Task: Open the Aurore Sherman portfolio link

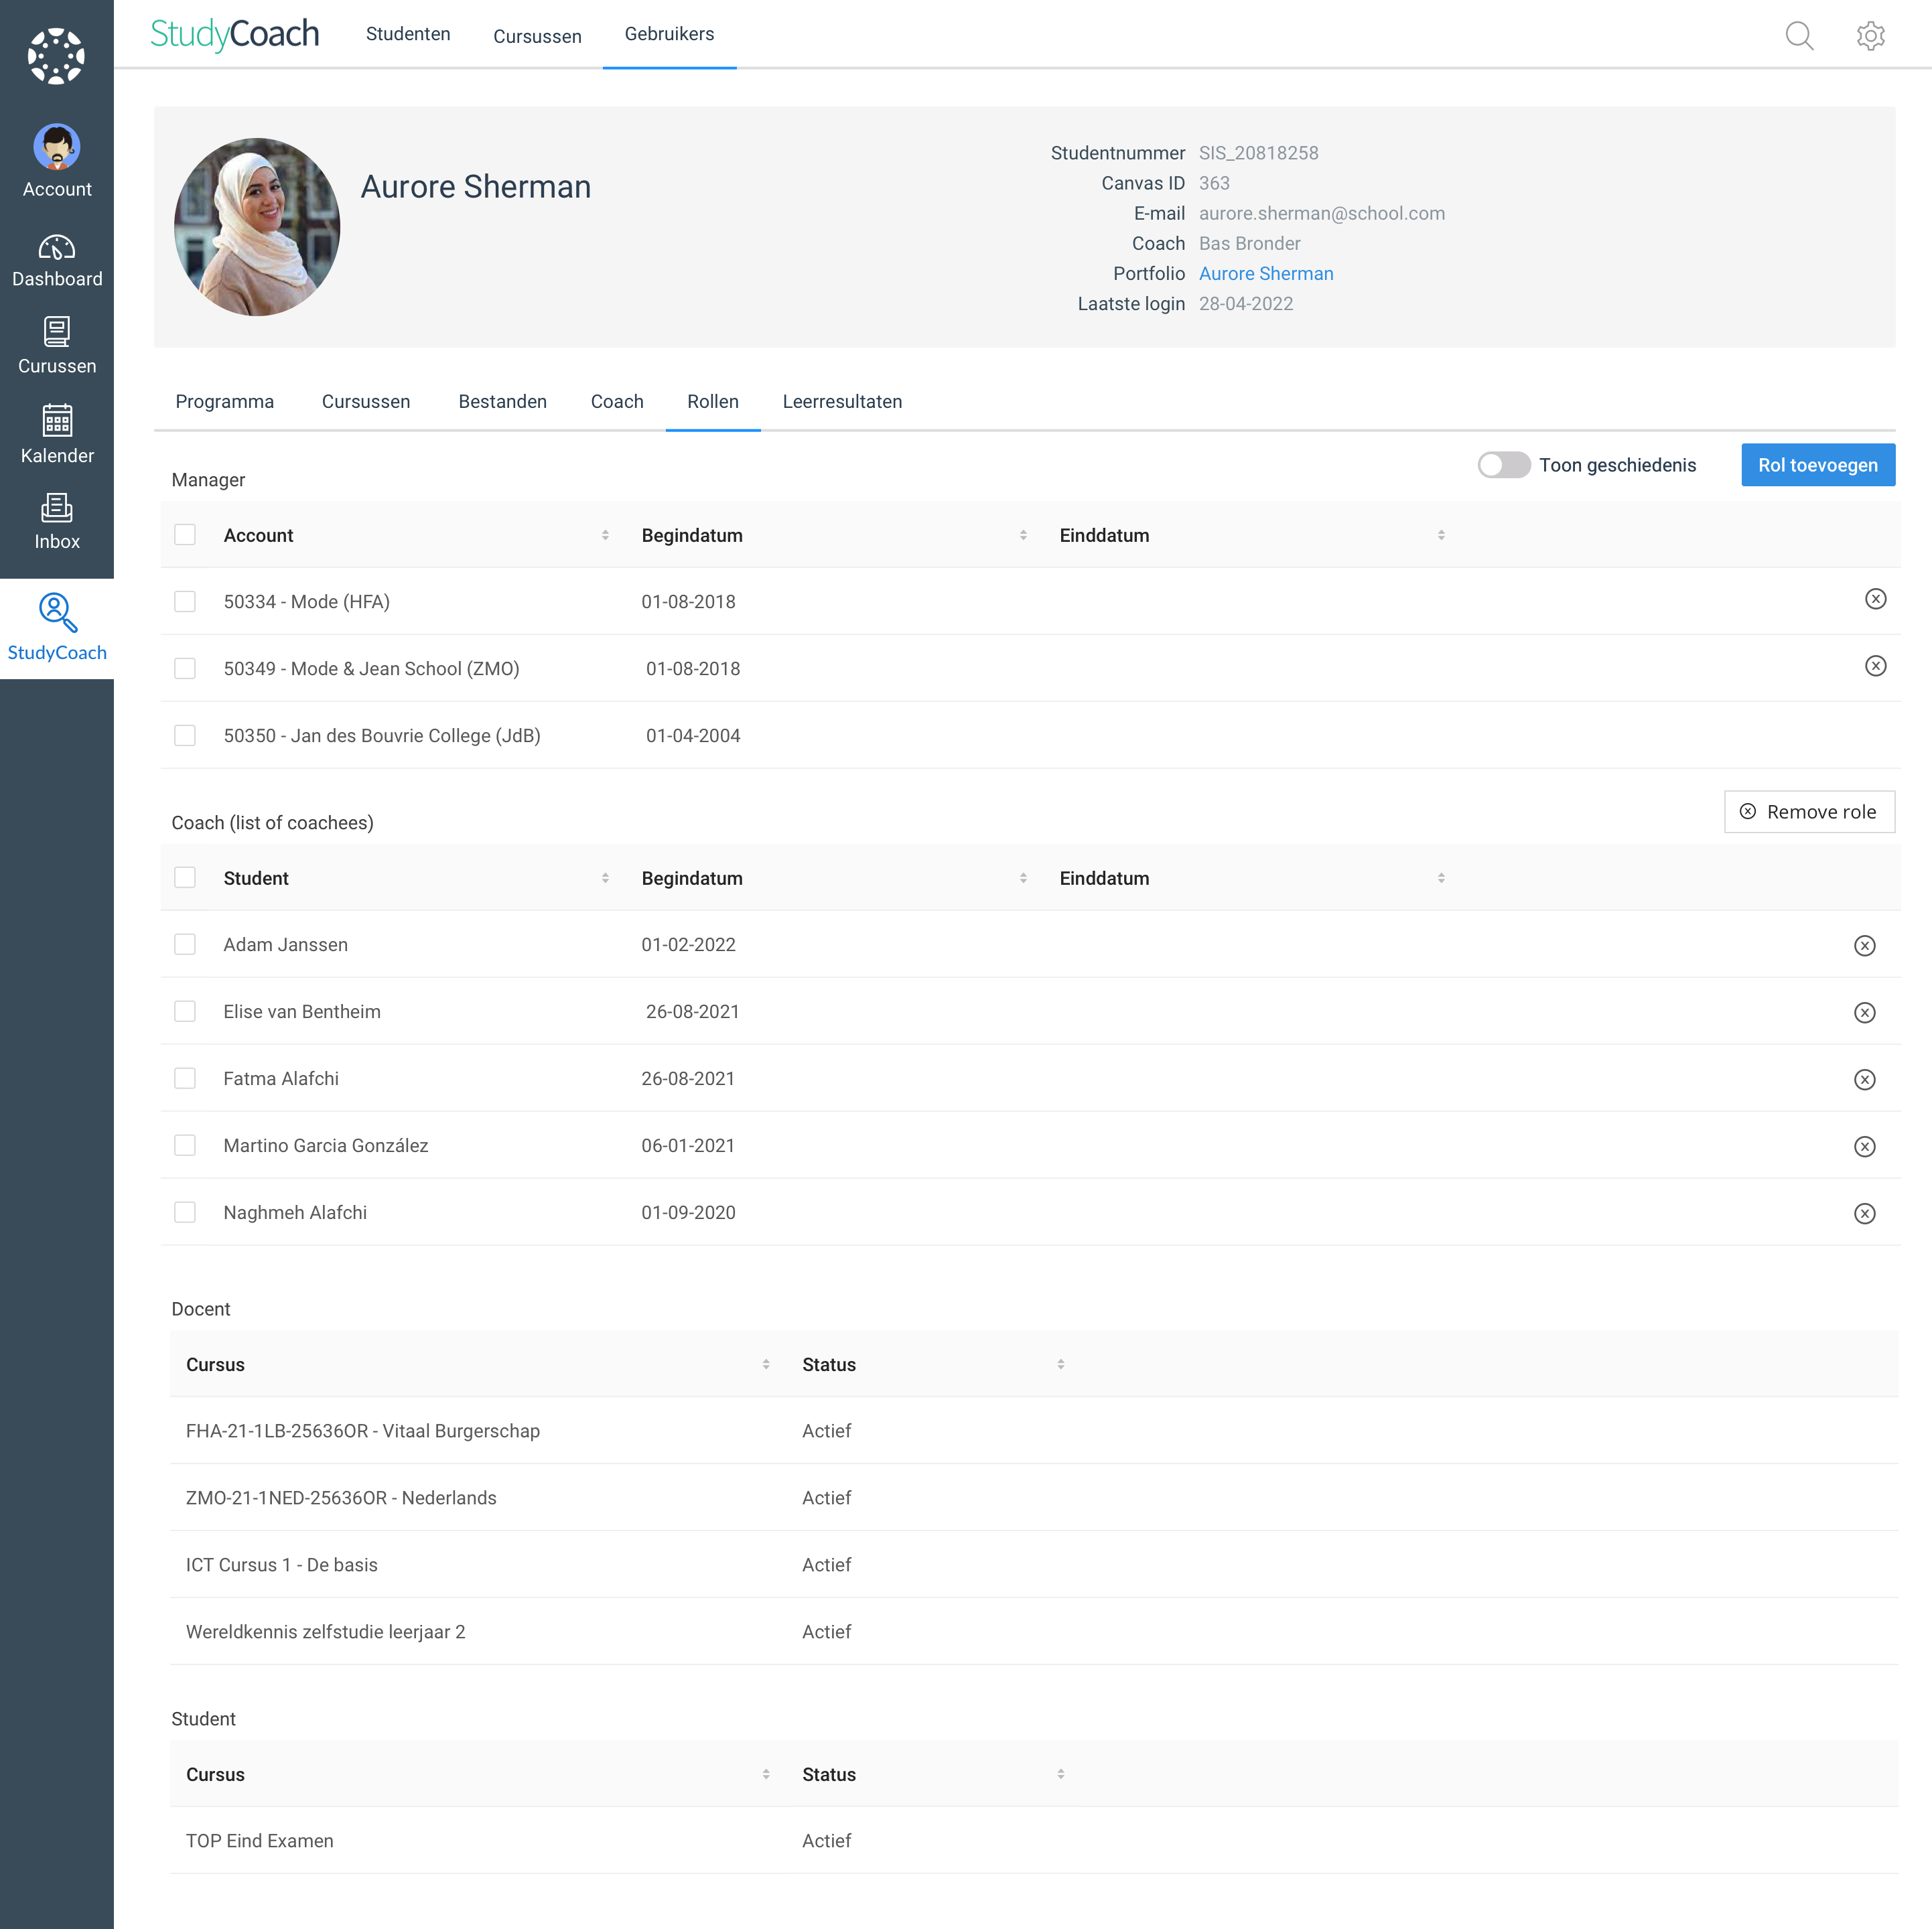Action: [x=1266, y=274]
